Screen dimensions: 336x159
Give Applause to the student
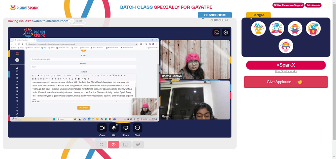[x=286, y=82]
